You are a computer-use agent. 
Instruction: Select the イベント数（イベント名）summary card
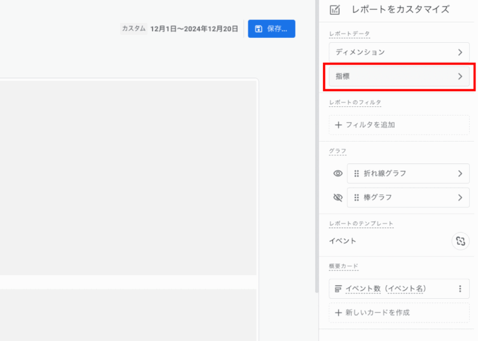[399, 289]
